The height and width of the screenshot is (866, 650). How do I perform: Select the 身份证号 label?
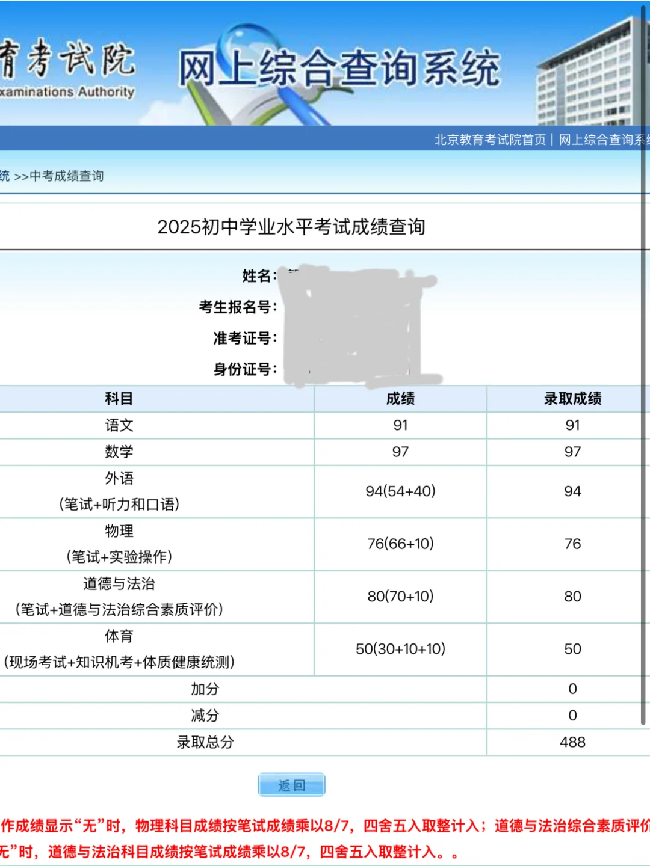pyautogui.click(x=245, y=369)
